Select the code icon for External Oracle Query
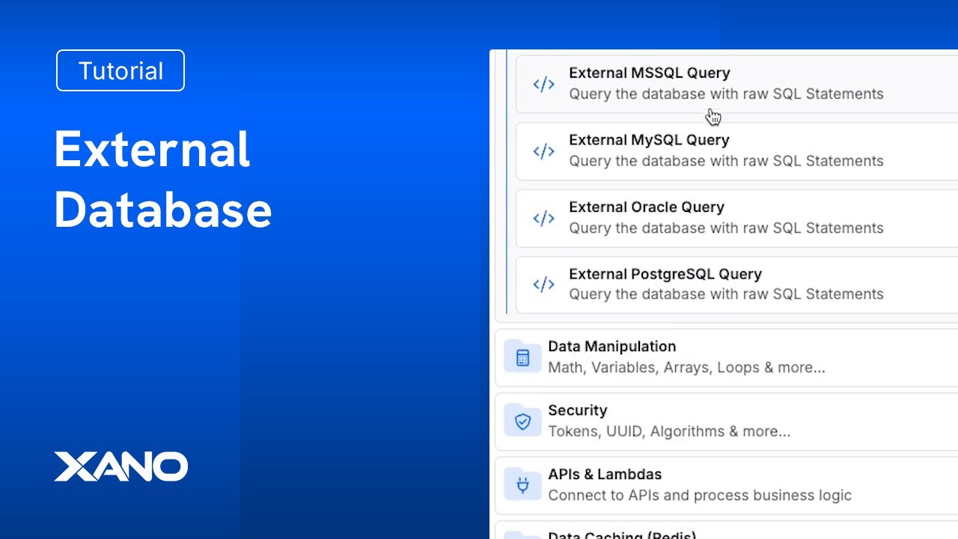 pyautogui.click(x=543, y=219)
